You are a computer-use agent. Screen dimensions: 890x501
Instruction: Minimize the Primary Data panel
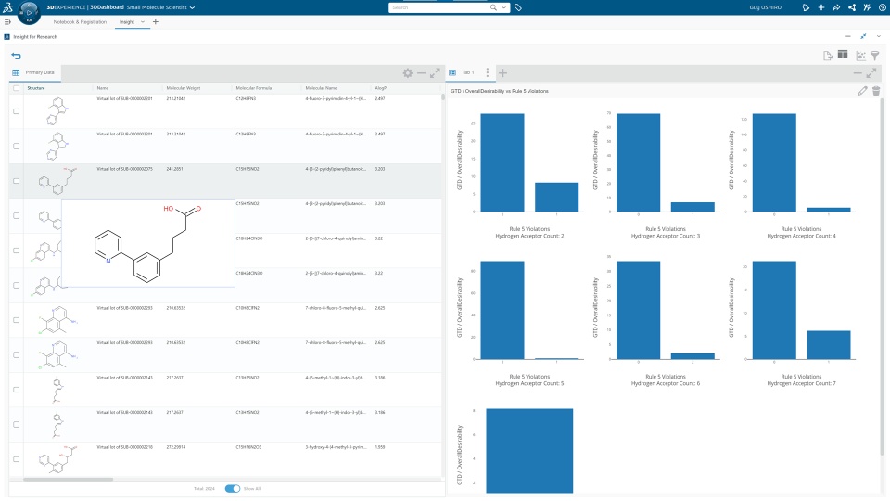[x=421, y=72]
